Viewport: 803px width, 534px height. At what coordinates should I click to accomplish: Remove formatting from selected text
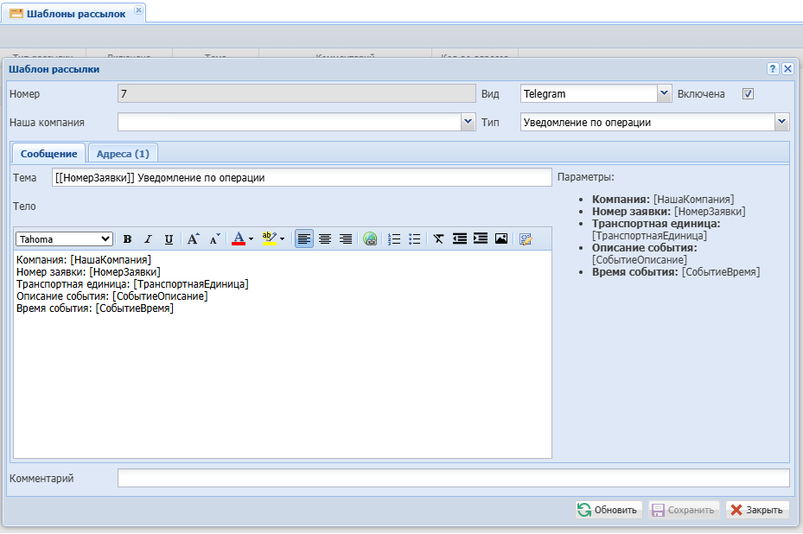[438, 239]
